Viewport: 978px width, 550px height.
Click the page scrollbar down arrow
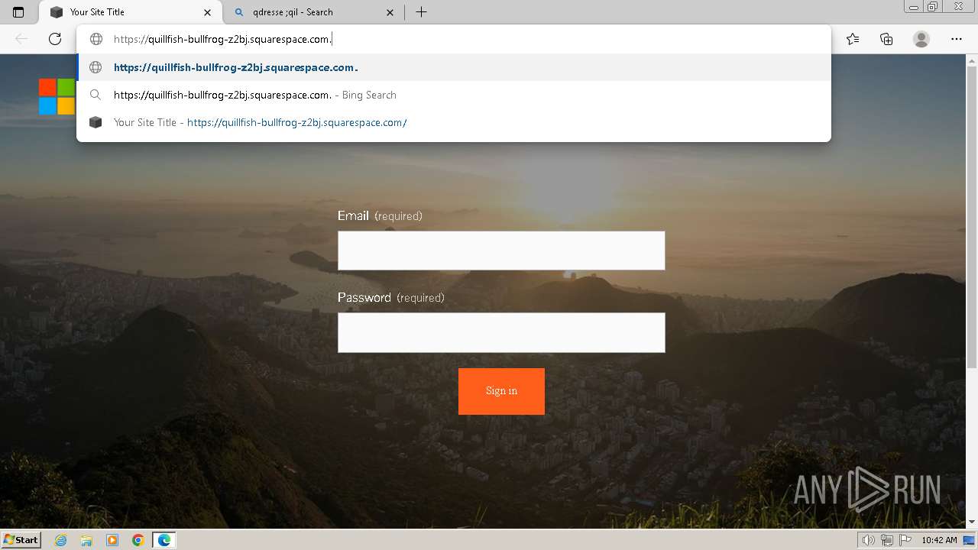(972, 522)
